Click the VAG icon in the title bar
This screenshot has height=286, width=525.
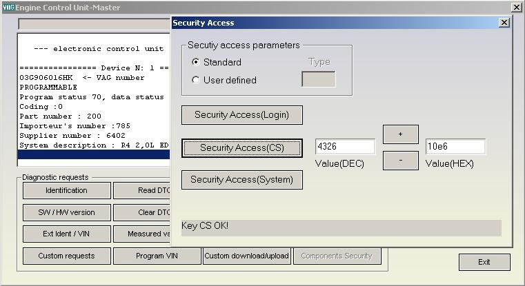(x=8, y=7)
